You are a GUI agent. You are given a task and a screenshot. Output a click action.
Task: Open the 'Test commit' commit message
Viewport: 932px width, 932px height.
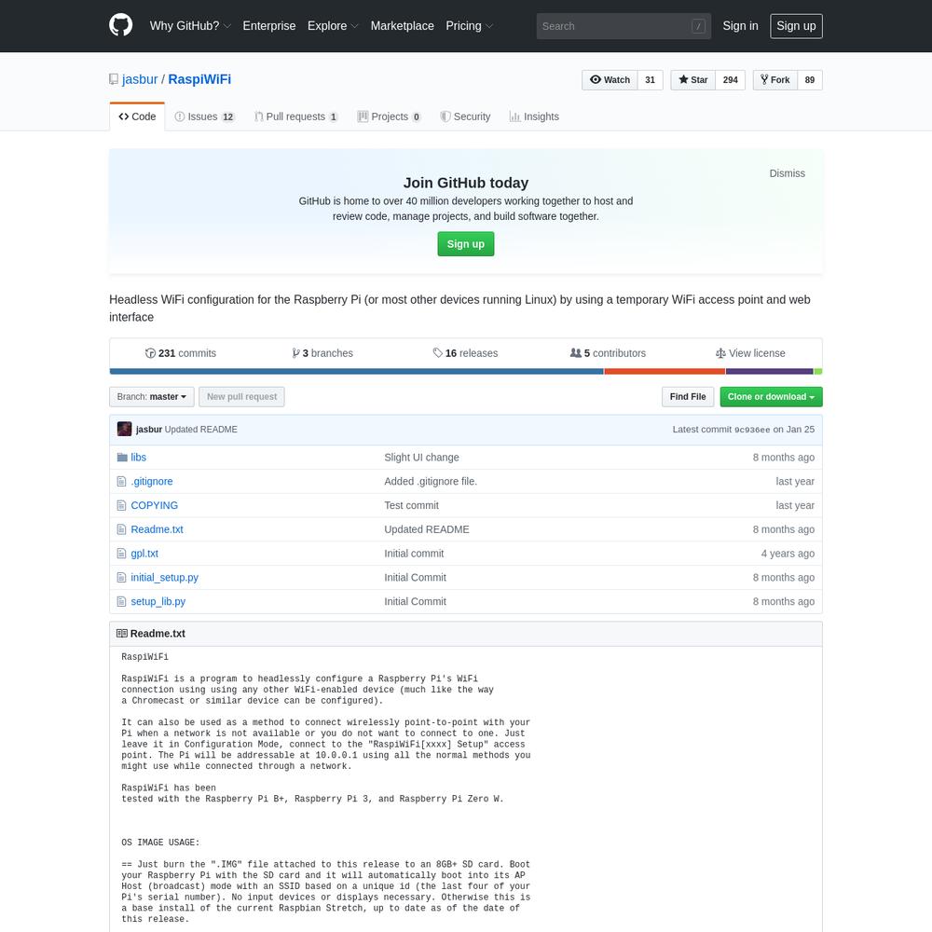click(411, 505)
